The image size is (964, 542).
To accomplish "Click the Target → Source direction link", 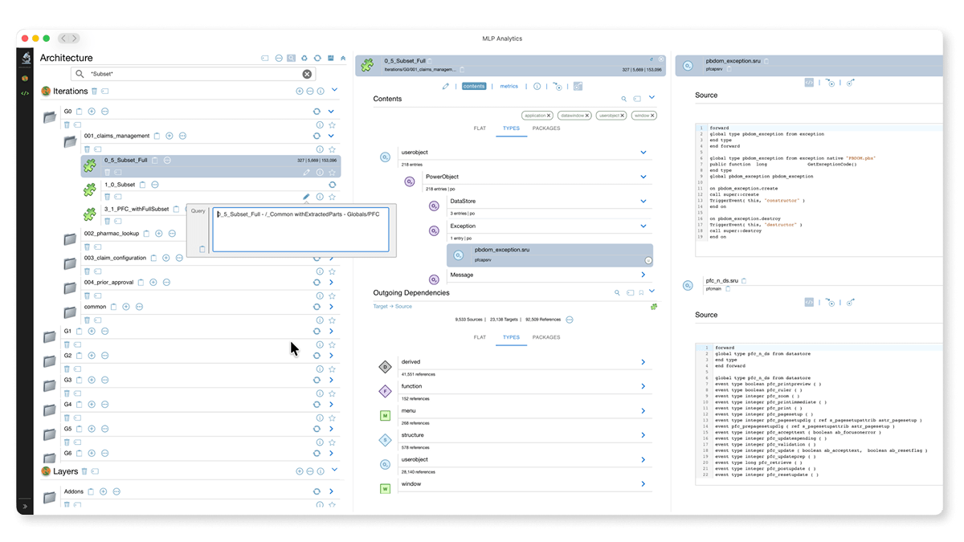I will 392,307.
